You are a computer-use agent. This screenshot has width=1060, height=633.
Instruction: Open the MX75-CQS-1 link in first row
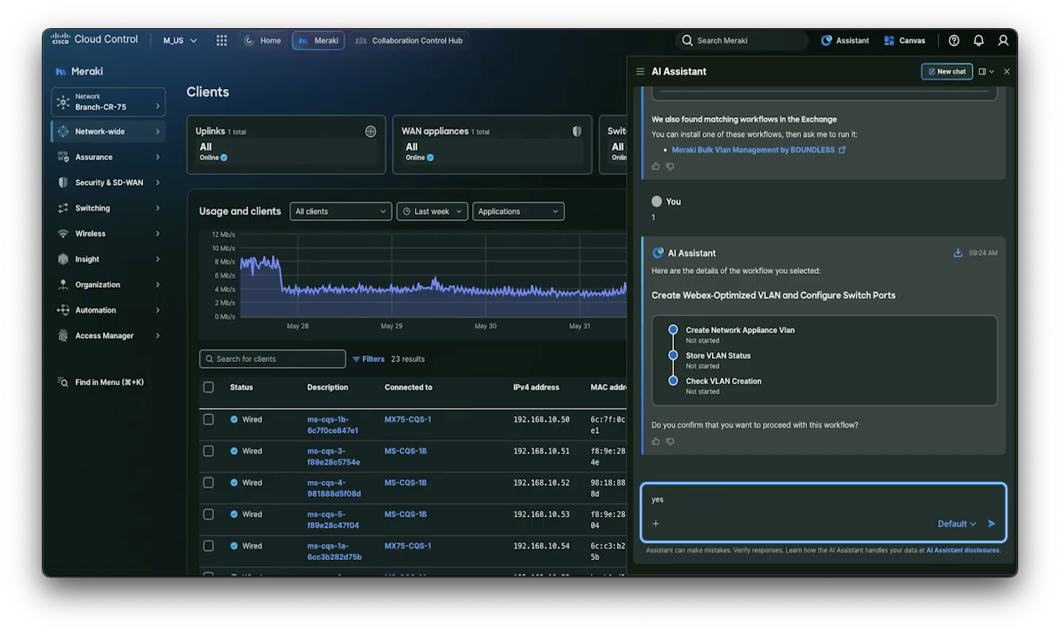407,419
